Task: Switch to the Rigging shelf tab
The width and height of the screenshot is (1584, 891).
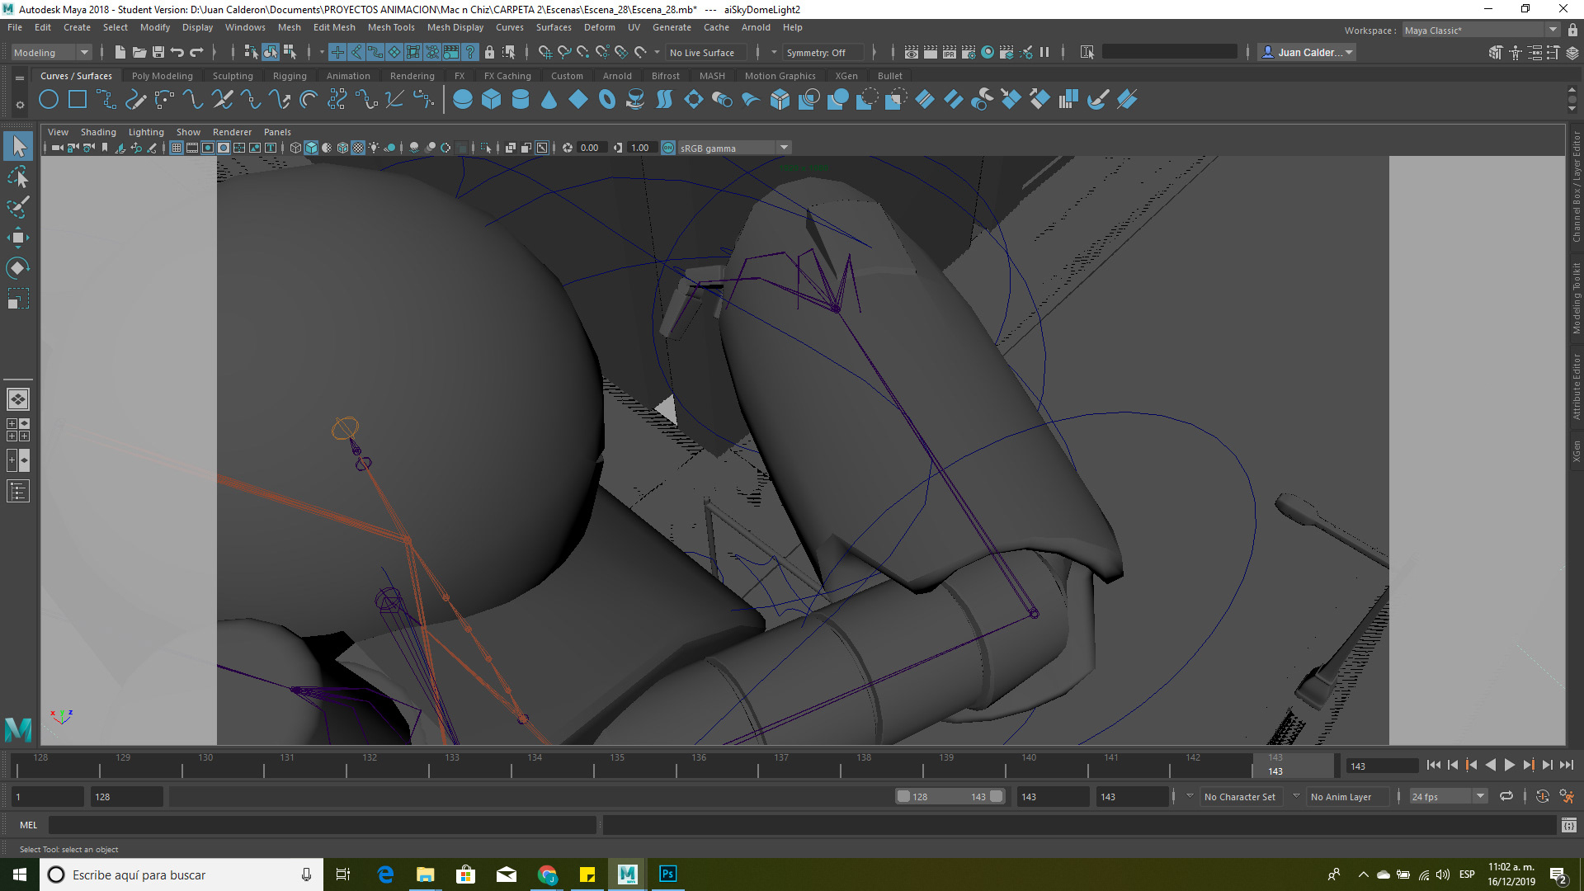Action: (x=289, y=76)
